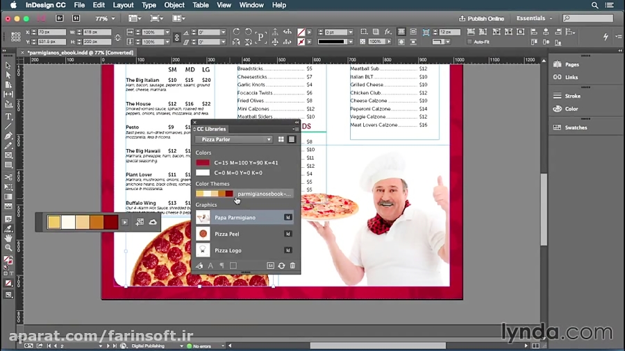The height and width of the screenshot is (351, 625).
Task: Select the parmigianosebook color theme
Action: click(244, 194)
